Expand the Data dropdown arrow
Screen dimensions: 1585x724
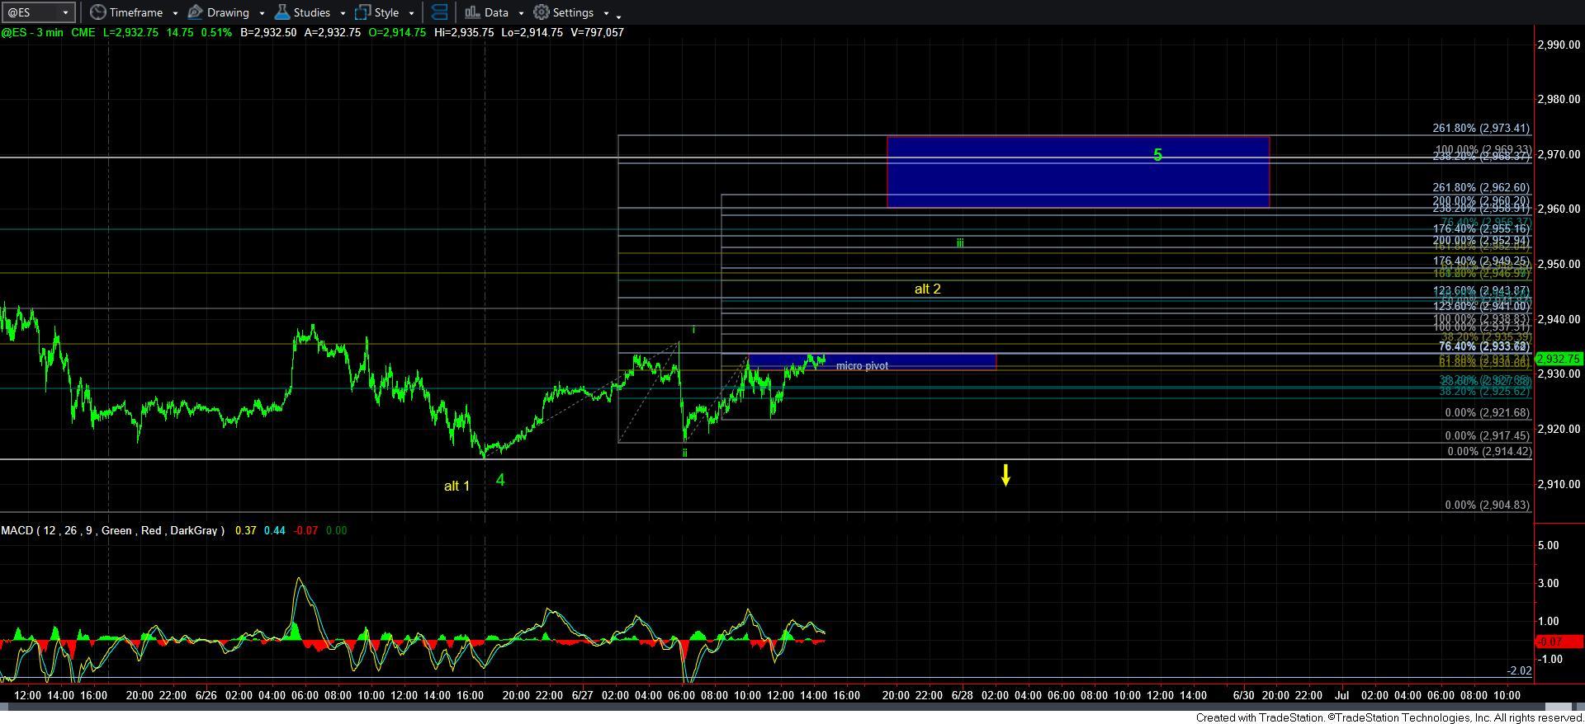click(521, 13)
